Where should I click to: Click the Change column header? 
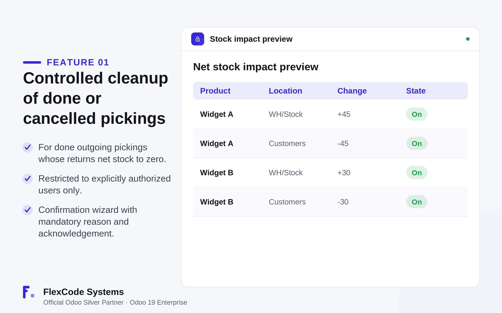(x=352, y=91)
